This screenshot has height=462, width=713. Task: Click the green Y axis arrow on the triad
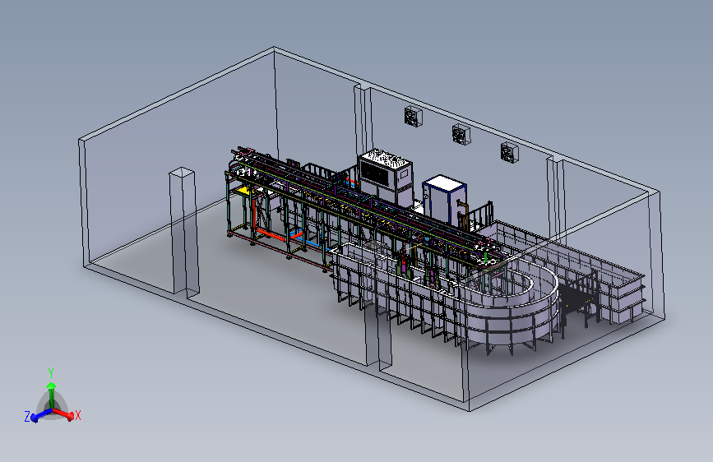tap(51, 395)
